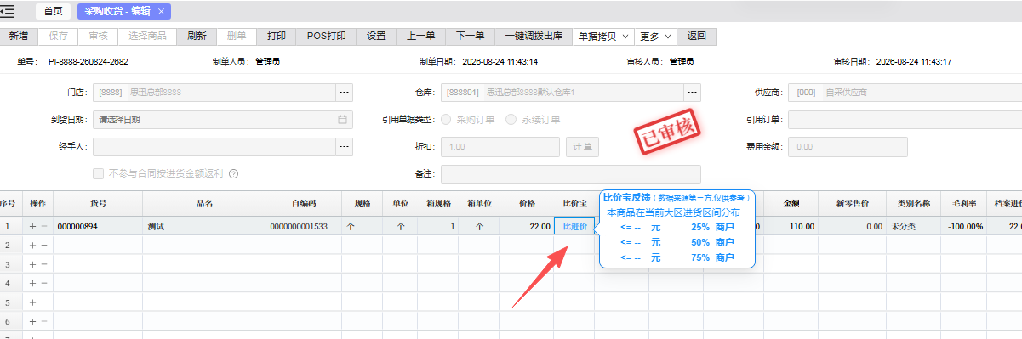Add a row with plus in row 4
This screenshot has width=1022, height=339.
click(x=33, y=283)
